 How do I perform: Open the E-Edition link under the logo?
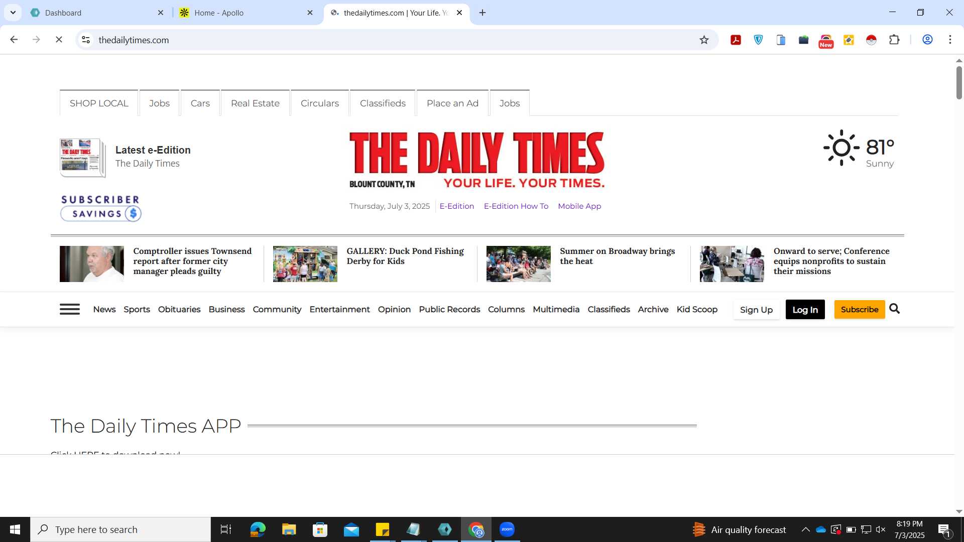[x=456, y=206]
